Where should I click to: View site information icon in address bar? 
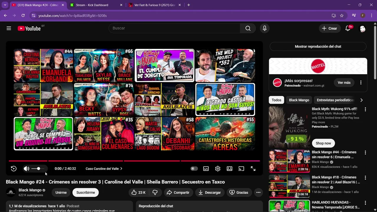34,16
